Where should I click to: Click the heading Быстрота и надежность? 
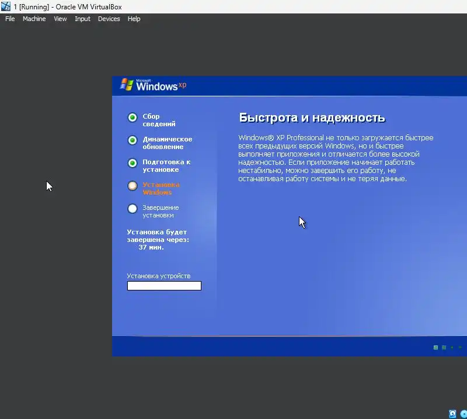coord(312,118)
